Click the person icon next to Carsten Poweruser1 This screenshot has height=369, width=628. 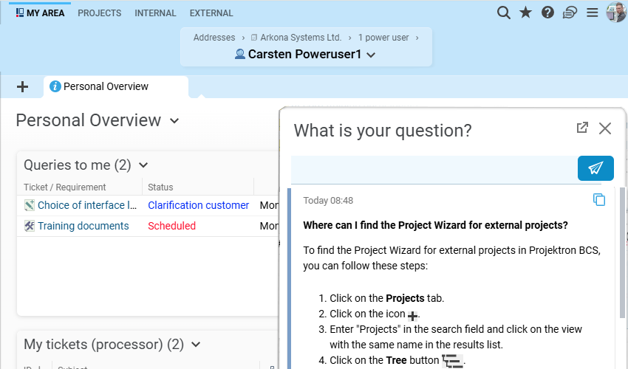[x=240, y=54]
